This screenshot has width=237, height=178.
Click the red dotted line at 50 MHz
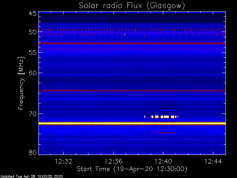132,30
